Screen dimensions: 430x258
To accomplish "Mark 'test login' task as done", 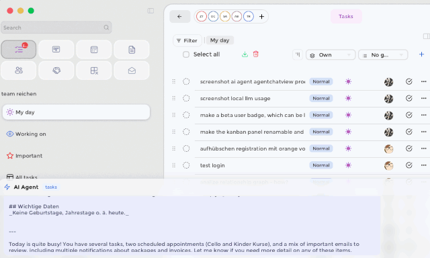I will [x=409, y=165].
